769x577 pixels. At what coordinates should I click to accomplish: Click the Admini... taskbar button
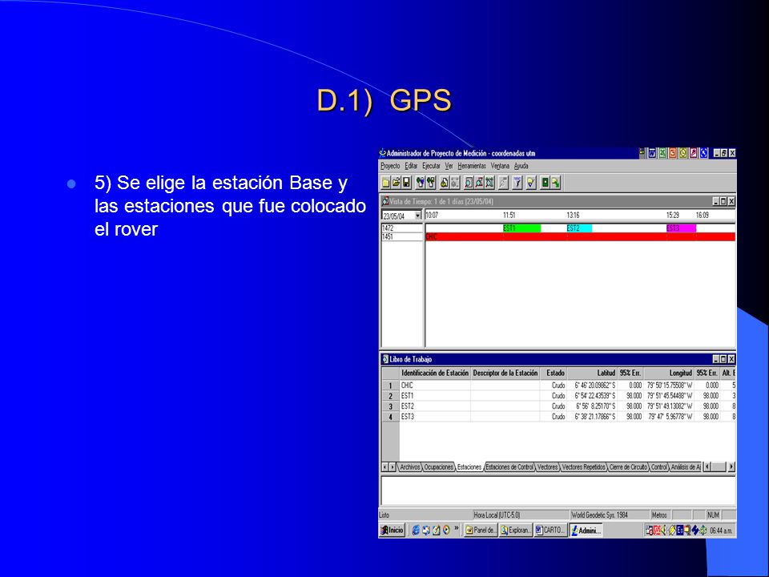(x=586, y=530)
